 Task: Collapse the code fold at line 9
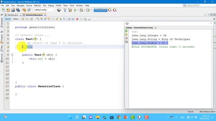point(12,55)
